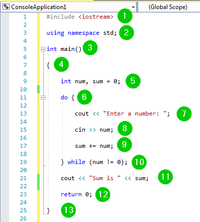Click line number 21 in gutter

23,178
